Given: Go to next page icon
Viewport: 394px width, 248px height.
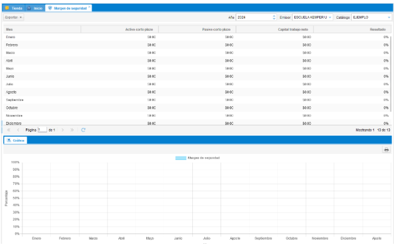Looking at the screenshot, I should 62,130.
